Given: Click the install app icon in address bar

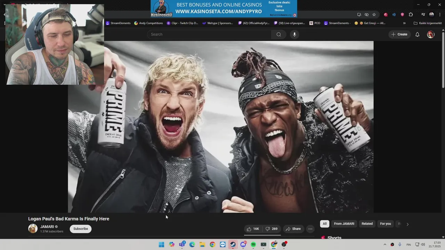Looking at the screenshot, I should [359, 15].
